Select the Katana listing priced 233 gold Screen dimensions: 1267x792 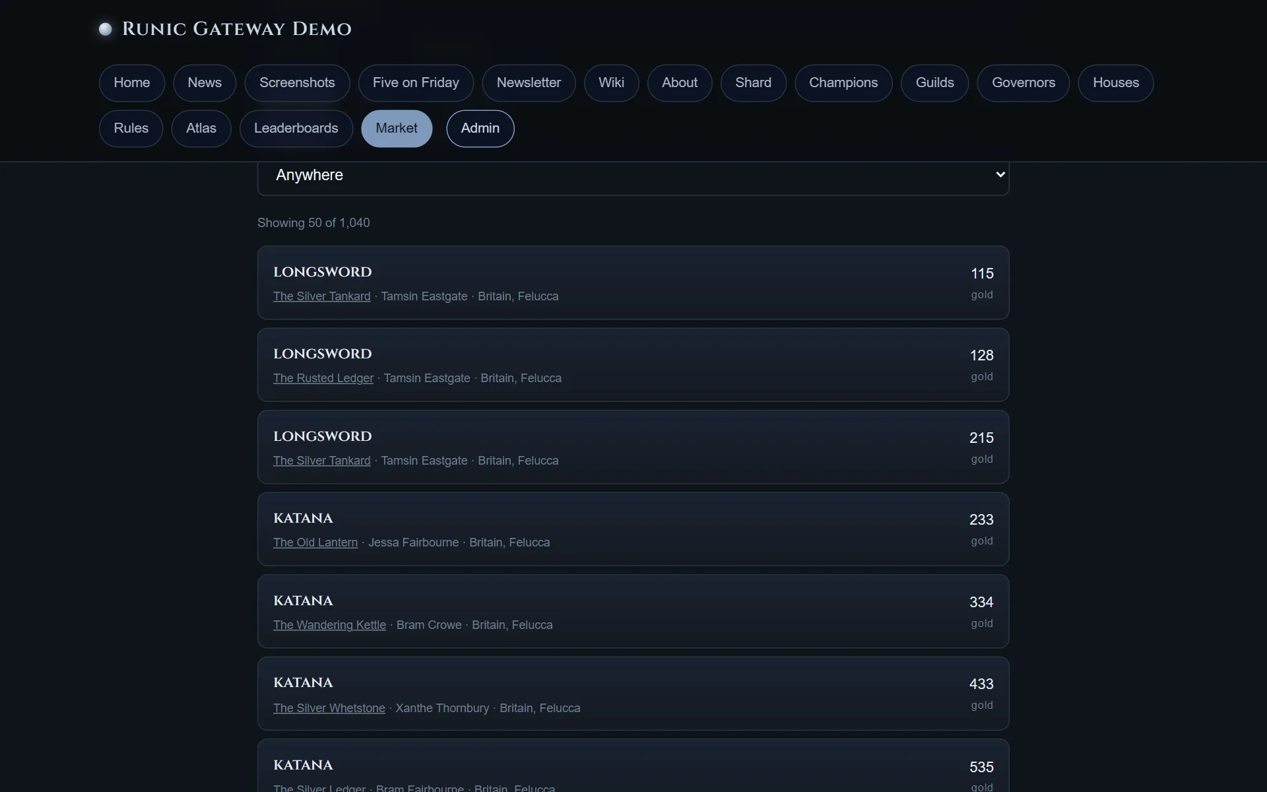pos(633,529)
